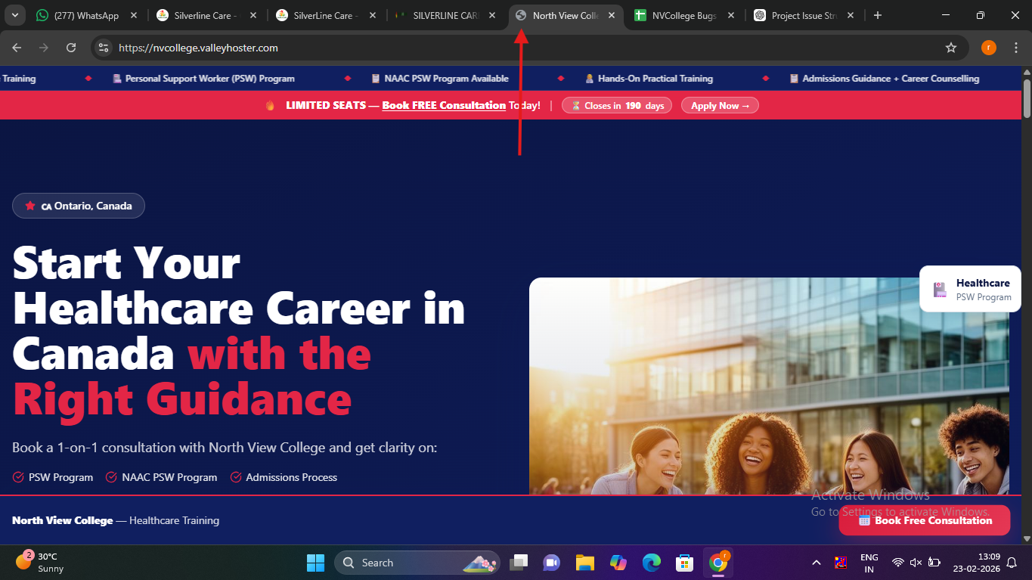
Task: Click the Personal Support Worker (PSW) Program ticker item
Action: pyautogui.click(x=203, y=79)
